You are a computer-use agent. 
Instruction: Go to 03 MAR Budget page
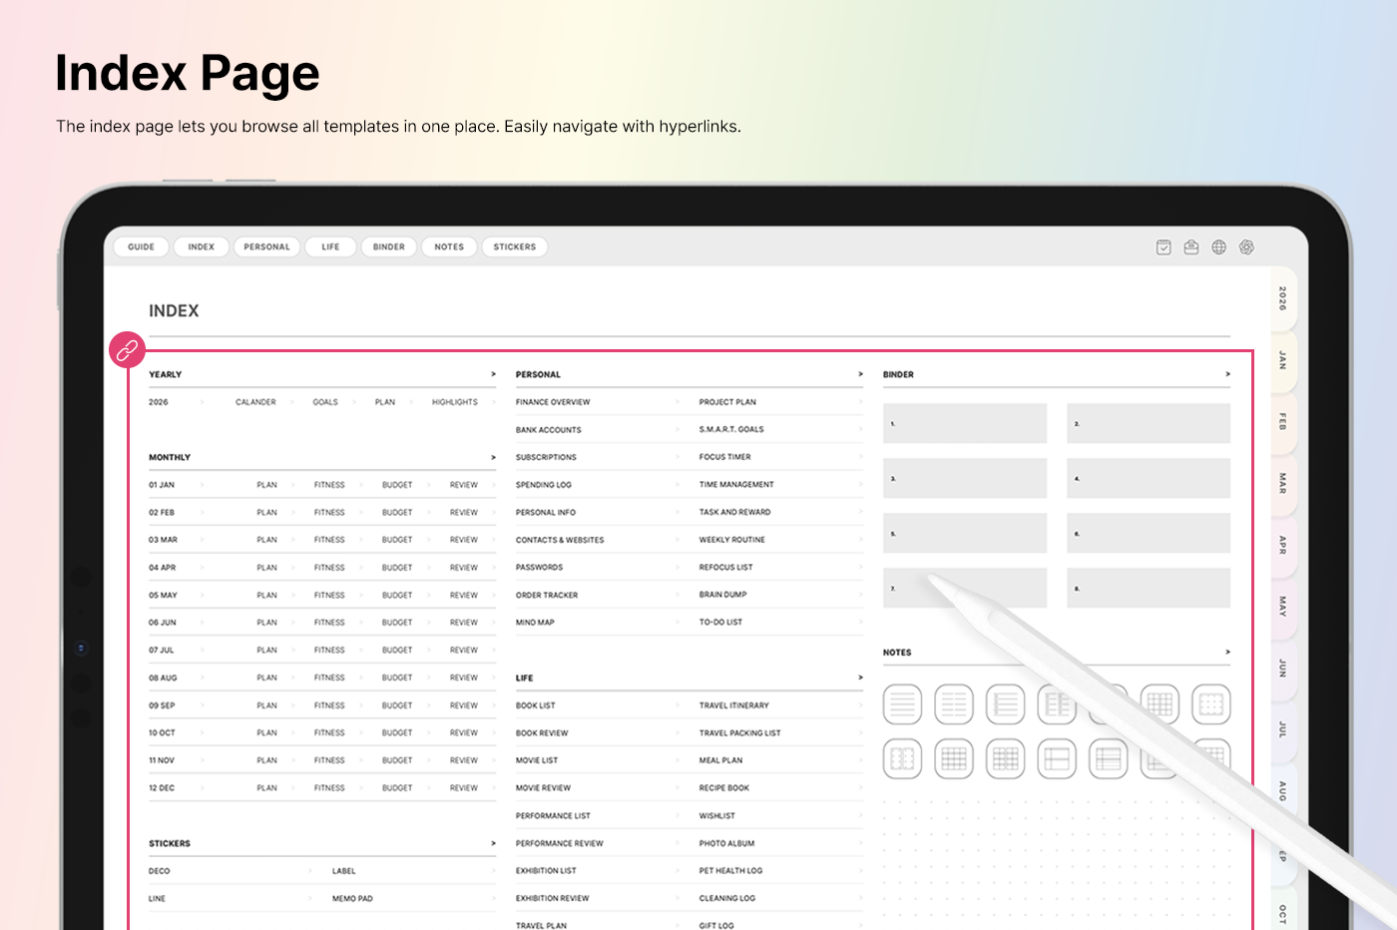point(396,540)
